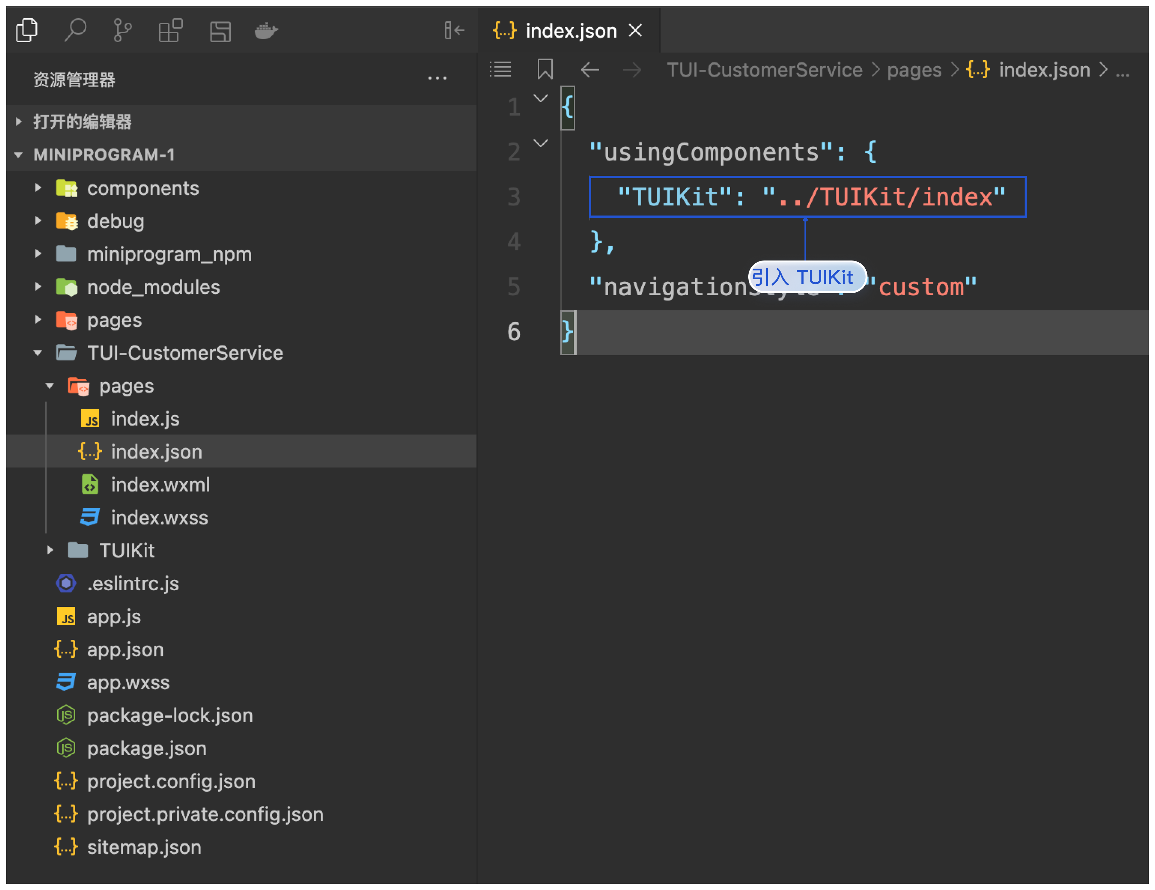The height and width of the screenshot is (890, 1155).
Task: Click line number 6 in gutter
Action: click(514, 332)
